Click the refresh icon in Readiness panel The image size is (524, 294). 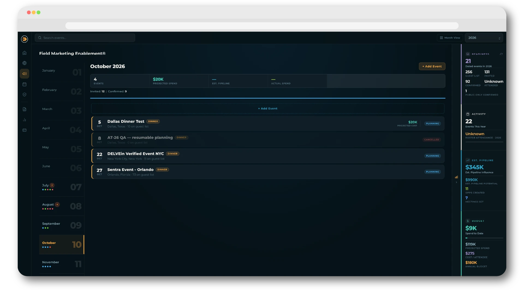pos(501,54)
